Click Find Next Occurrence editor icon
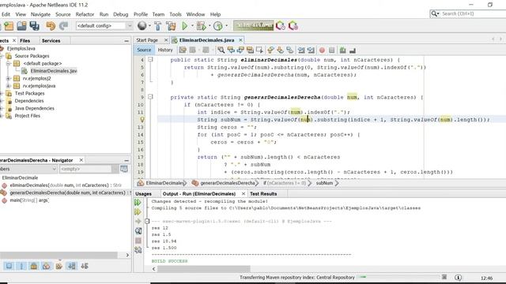 pos(240,50)
